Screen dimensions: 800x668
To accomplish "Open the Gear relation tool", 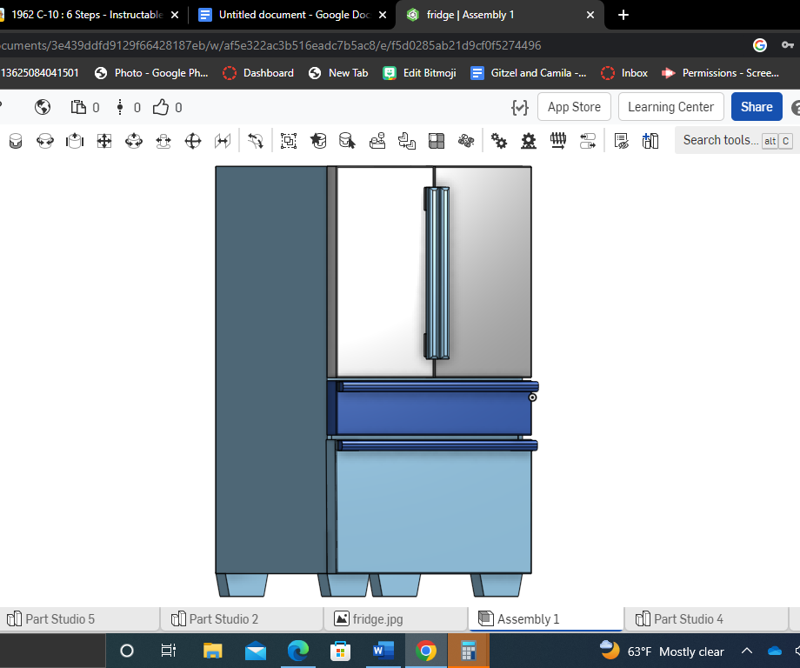I will 499,141.
